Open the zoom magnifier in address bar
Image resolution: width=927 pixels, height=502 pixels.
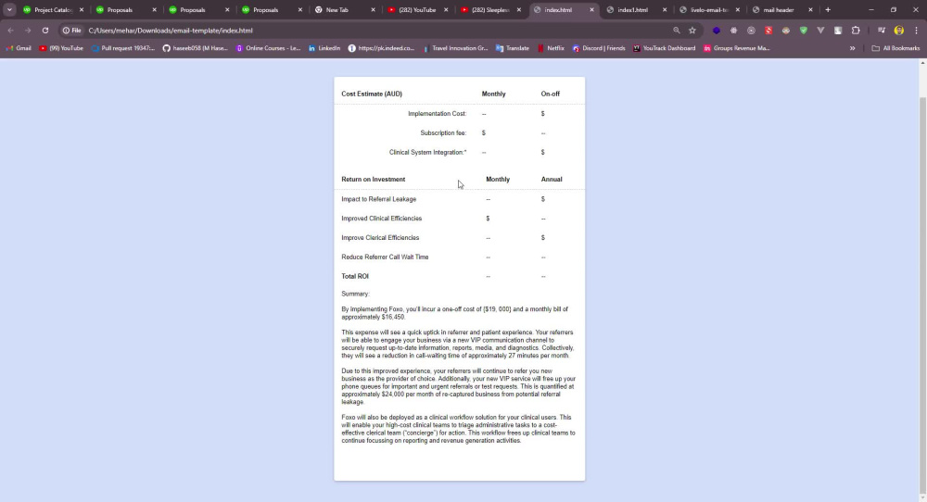click(x=677, y=31)
